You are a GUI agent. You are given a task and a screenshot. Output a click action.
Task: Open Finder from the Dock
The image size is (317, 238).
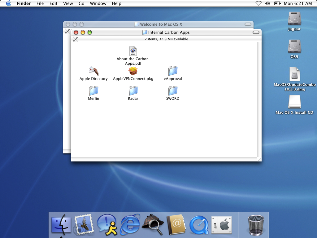tap(61, 225)
